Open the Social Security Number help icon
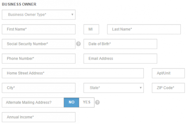Image resolution: width=187 pixels, height=124 pixels. click(79, 44)
